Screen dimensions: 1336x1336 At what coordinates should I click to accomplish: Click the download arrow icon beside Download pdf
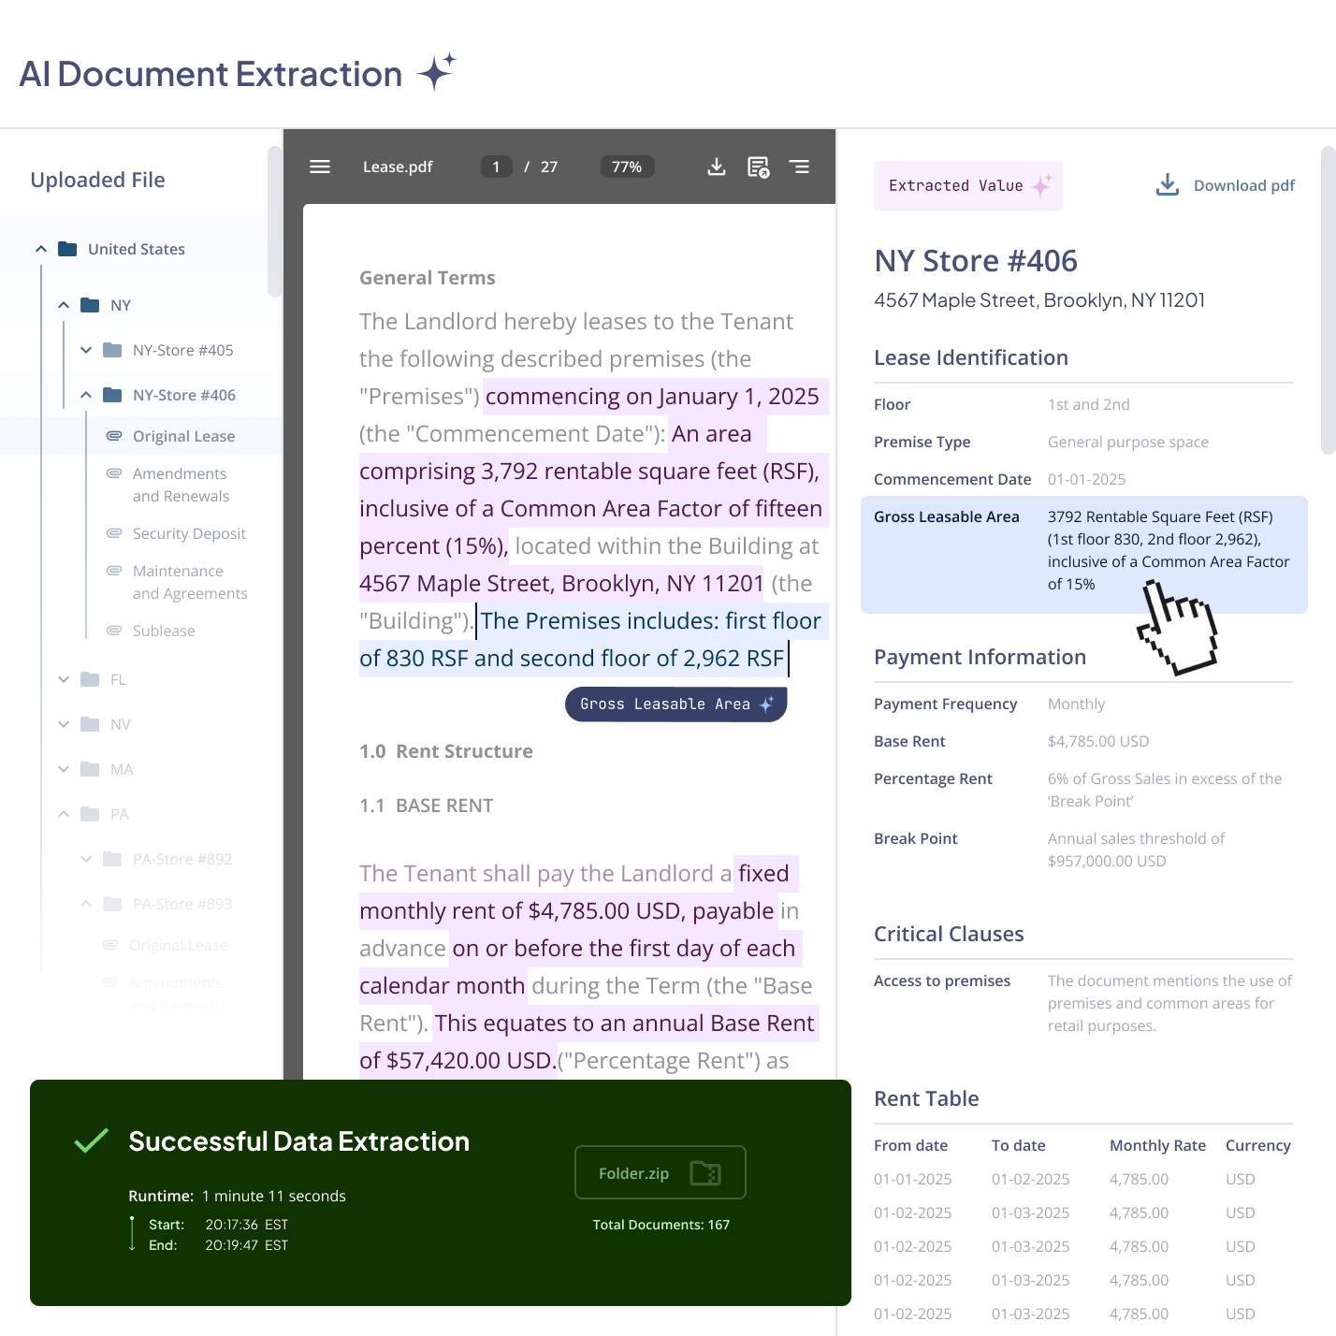pyautogui.click(x=1168, y=185)
